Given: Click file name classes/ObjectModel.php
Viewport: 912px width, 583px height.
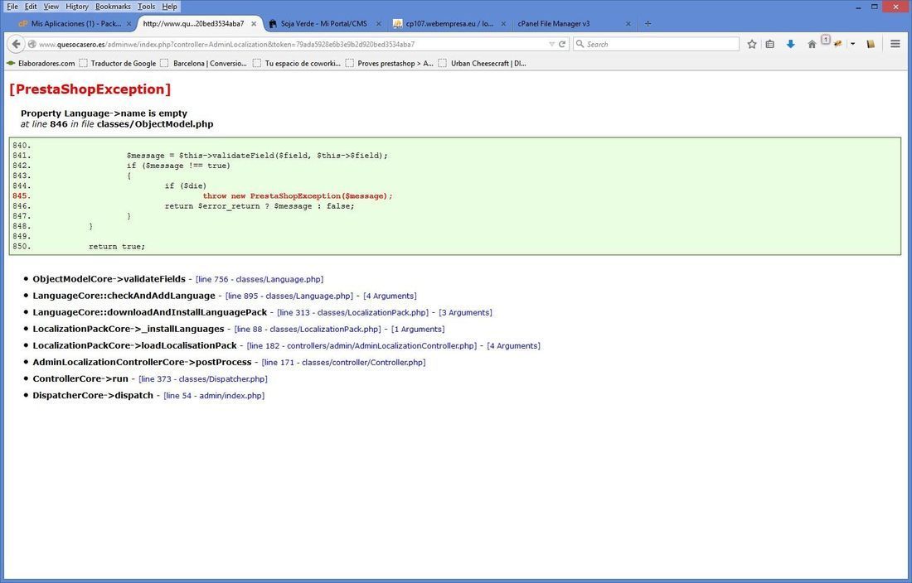Looking at the screenshot, I should pyautogui.click(x=155, y=124).
